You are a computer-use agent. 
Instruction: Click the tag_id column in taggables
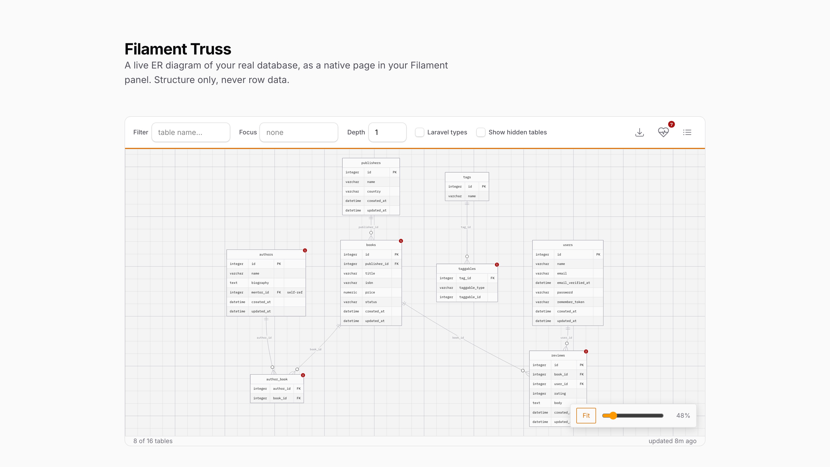pyautogui.click(x=467, y=278)
